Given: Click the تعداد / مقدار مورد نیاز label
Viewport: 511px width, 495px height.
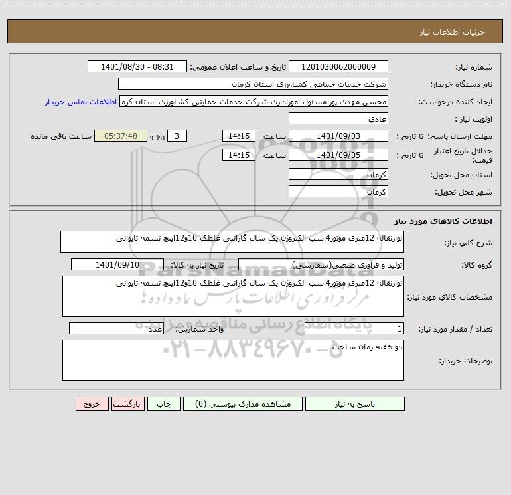Looking at the screenshot, I should 455,330.
